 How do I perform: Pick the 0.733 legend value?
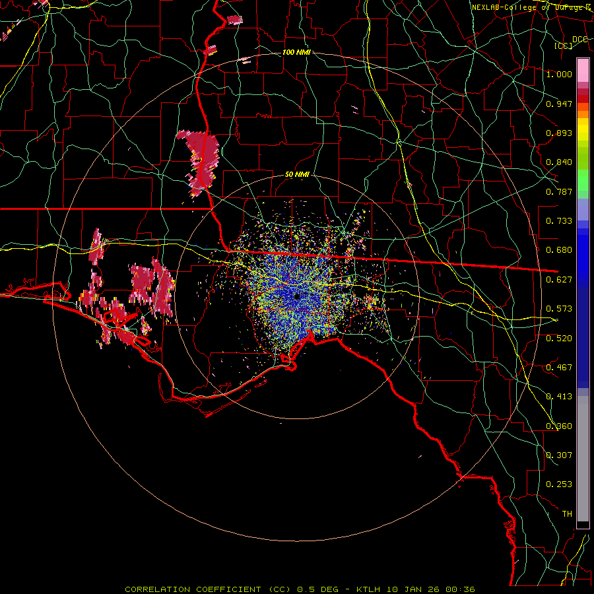559,221
